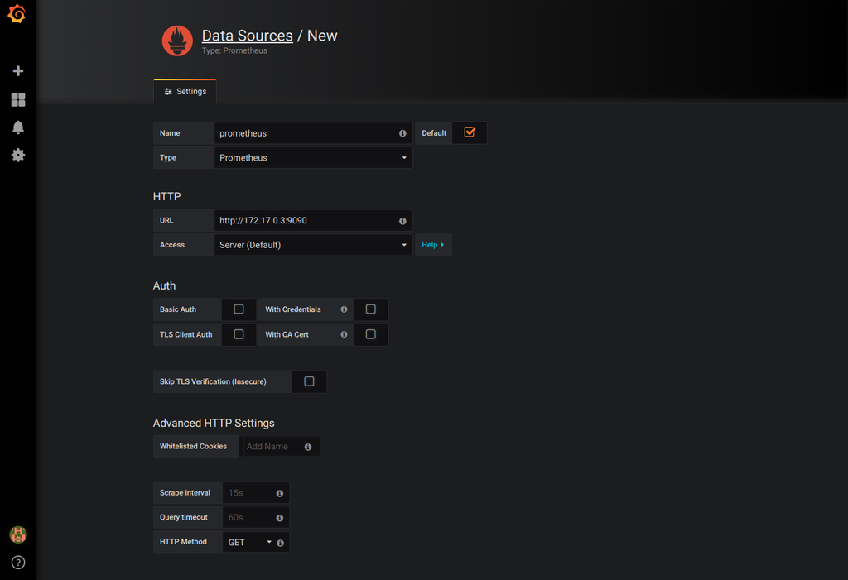Viewport: 848px width, 580px height.
Task: Select the Settings tab
Action: pyautogui.click(x=185, y=91)
